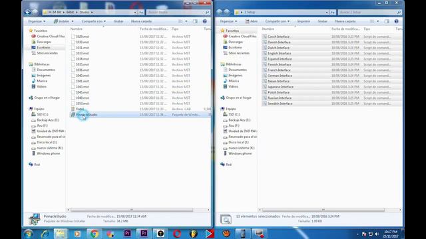
Task: Toggle the preview pane in right window
Action: click(x=387, y=21)
